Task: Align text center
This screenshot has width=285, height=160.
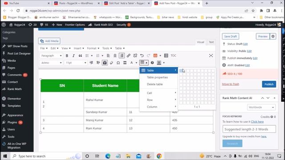Action: (x=115, y=56)
